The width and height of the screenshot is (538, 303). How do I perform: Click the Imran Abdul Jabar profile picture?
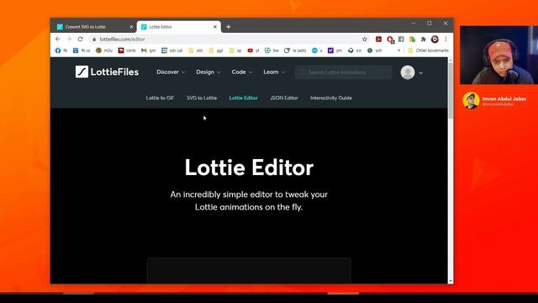(x=471, y=101)
